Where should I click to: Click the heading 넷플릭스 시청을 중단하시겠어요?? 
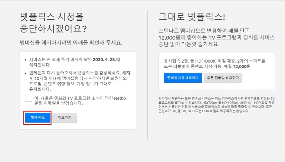point(53,23)
